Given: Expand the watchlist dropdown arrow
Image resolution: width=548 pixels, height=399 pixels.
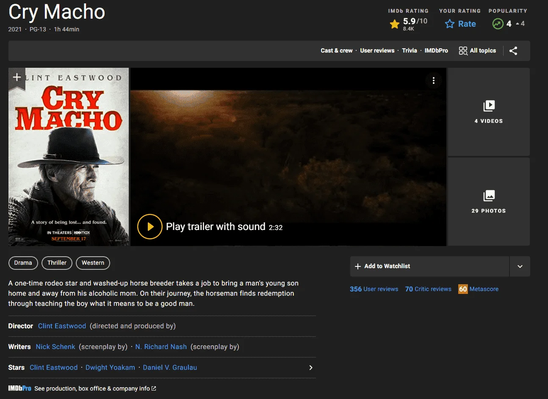Looking at the screenshot, I should tap(520, 266).
